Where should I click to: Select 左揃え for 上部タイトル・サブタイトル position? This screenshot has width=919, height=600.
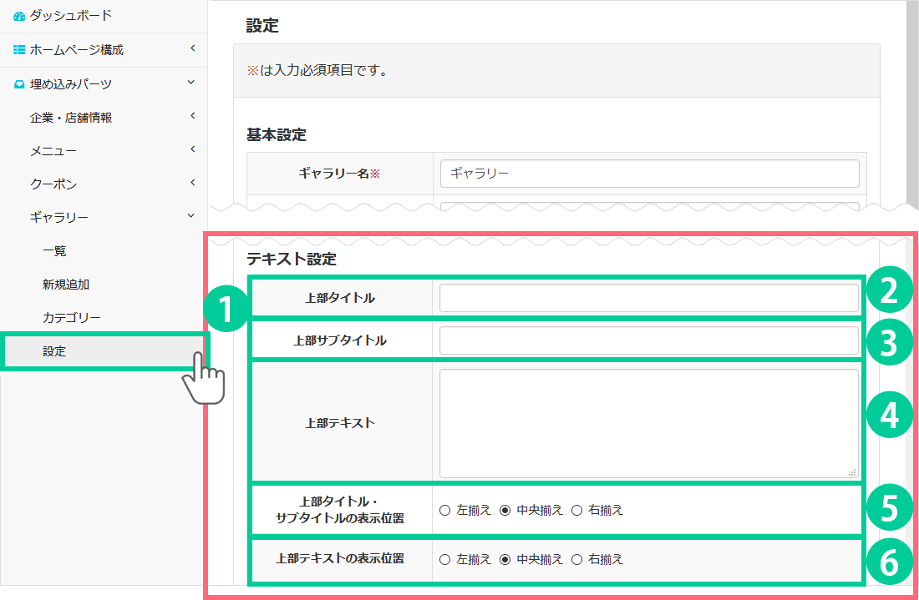tap(444, 510)
